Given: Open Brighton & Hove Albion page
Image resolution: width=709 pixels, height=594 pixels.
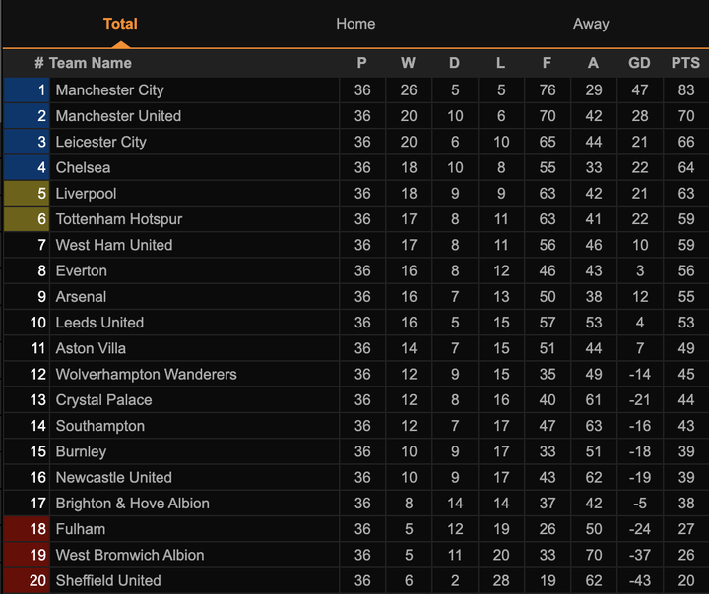Looking at the screenshot, I should [132, 503].
